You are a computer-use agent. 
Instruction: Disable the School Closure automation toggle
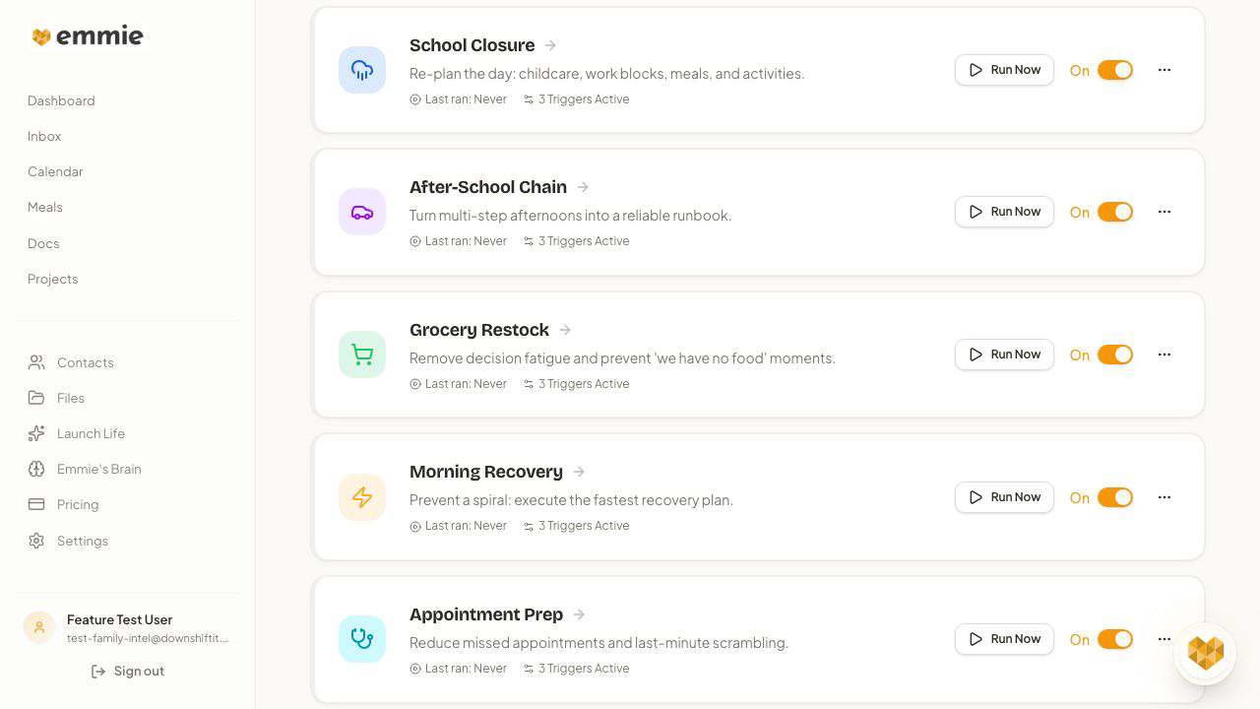pyautogui.click(x=1115, y=70)
